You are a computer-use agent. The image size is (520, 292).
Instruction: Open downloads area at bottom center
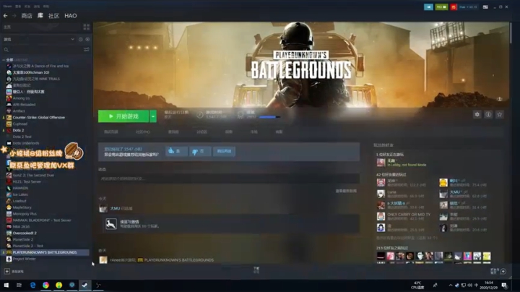[256, 270]
